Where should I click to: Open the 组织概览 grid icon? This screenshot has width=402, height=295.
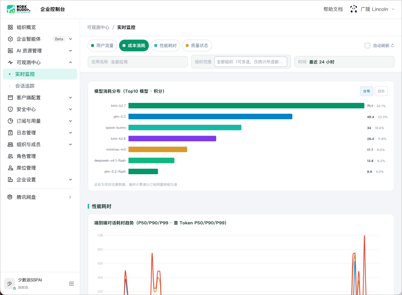click(10, 27)
